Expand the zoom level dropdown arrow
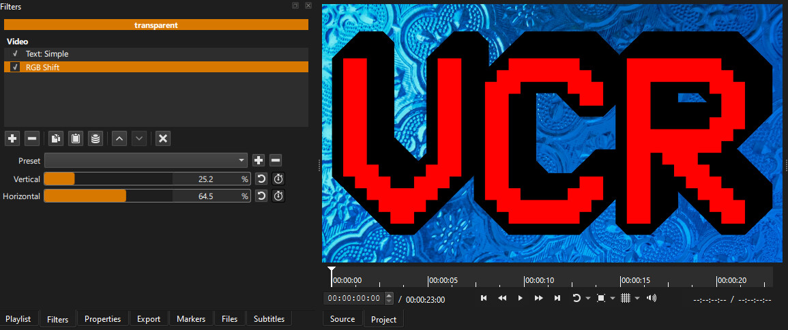The height and width of the screenshot is (330, 788). pyautogui.click(x=613, y=299)
